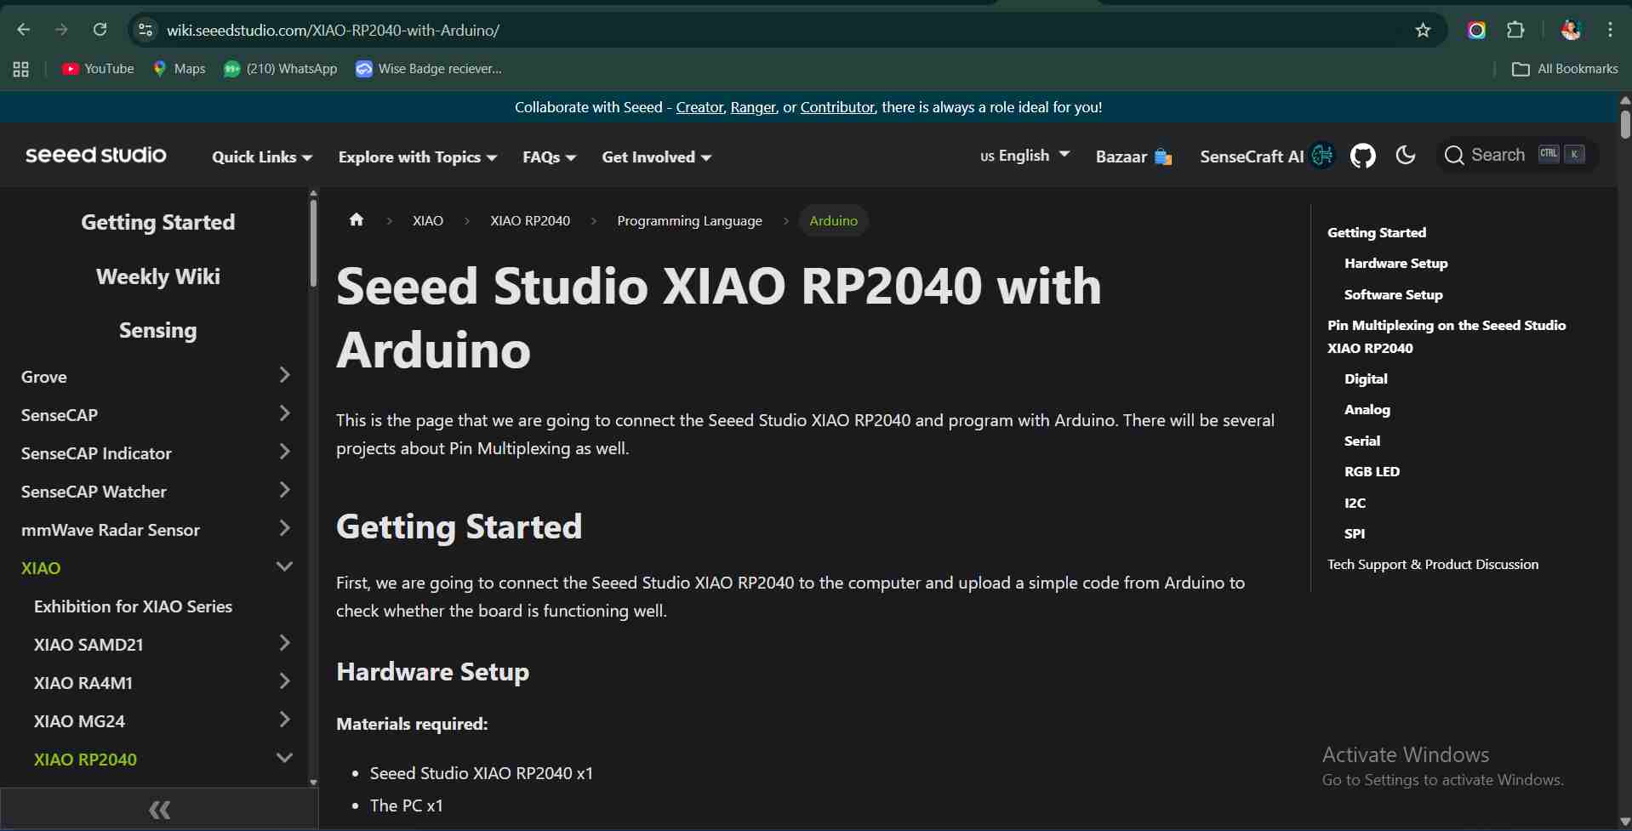
Task: Open the Maps bookmark
Action: coord(179,69)
